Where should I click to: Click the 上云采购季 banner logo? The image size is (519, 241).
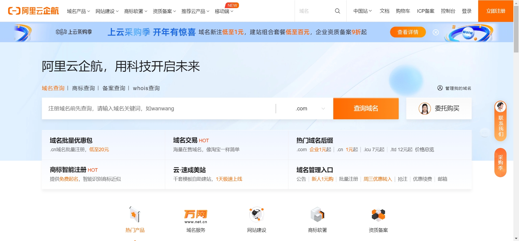[74, 32]
